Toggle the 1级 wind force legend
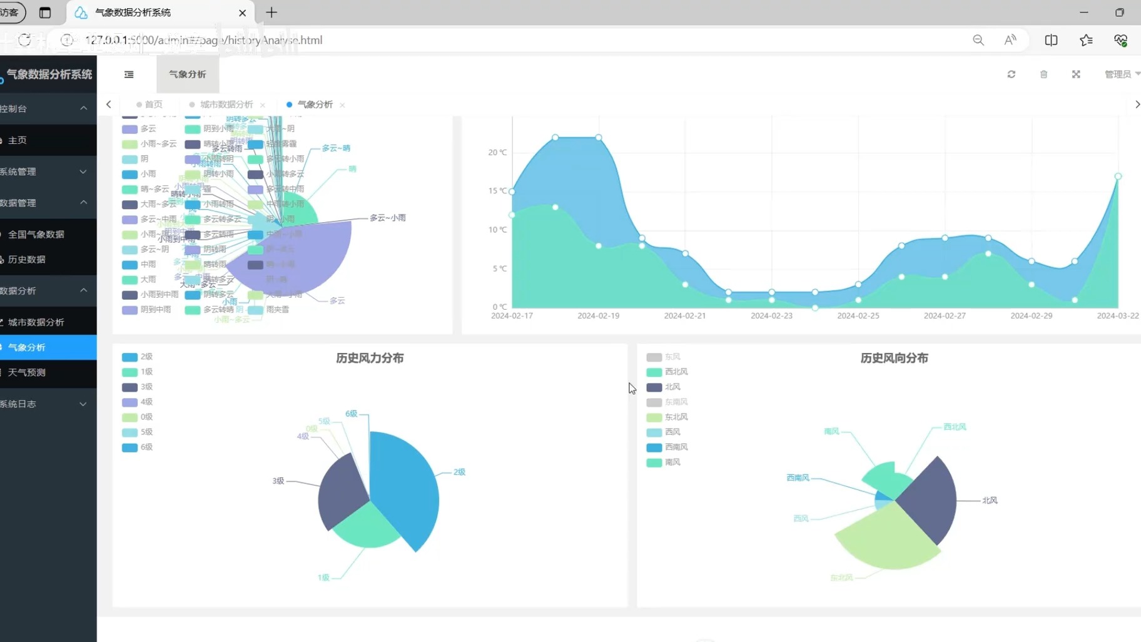This screenshot has width=1141, height=642. (x=137, y=372)
